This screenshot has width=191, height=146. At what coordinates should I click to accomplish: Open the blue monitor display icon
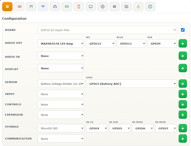point(91,7)
